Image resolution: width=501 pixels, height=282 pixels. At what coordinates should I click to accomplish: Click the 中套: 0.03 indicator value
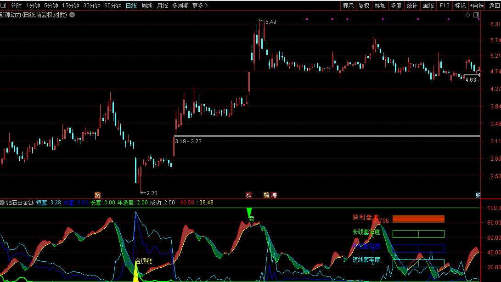(x=76, y=203)
